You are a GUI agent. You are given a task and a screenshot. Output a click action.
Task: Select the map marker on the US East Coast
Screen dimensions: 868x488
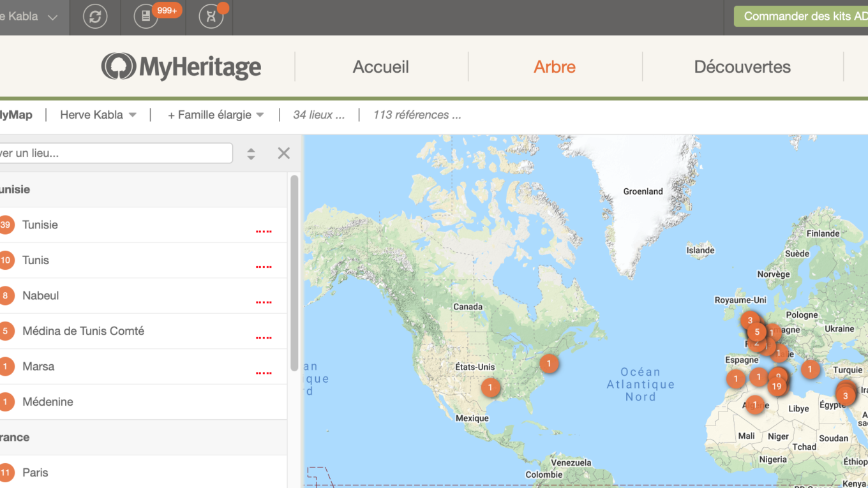pyautogui.click(x=549, y=364)
